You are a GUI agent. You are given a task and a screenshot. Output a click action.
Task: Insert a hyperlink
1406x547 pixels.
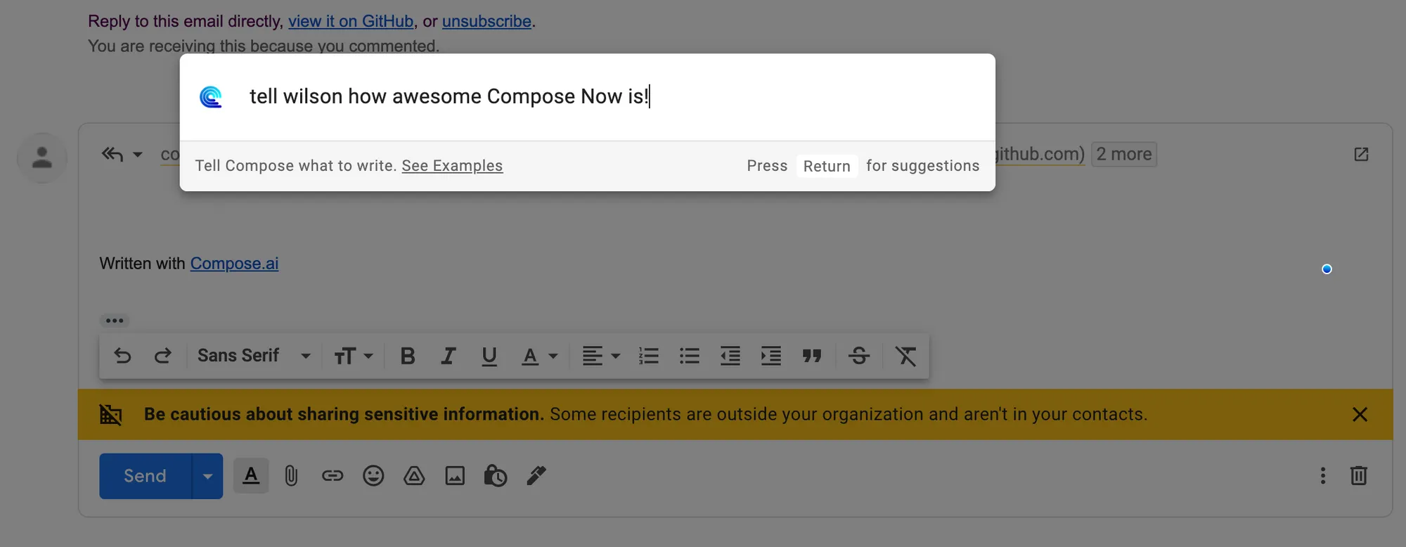(333, 476)
